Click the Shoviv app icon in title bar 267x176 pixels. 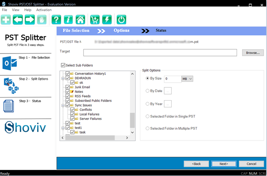point(3,4)
